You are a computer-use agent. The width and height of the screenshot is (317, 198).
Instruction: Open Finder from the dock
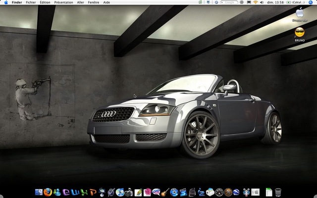point(39,192)
